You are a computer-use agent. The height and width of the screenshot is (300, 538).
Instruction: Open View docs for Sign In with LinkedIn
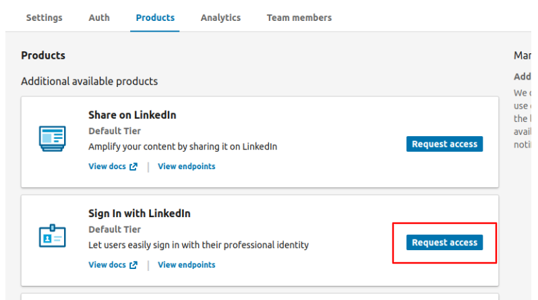(x=107, y=265)
